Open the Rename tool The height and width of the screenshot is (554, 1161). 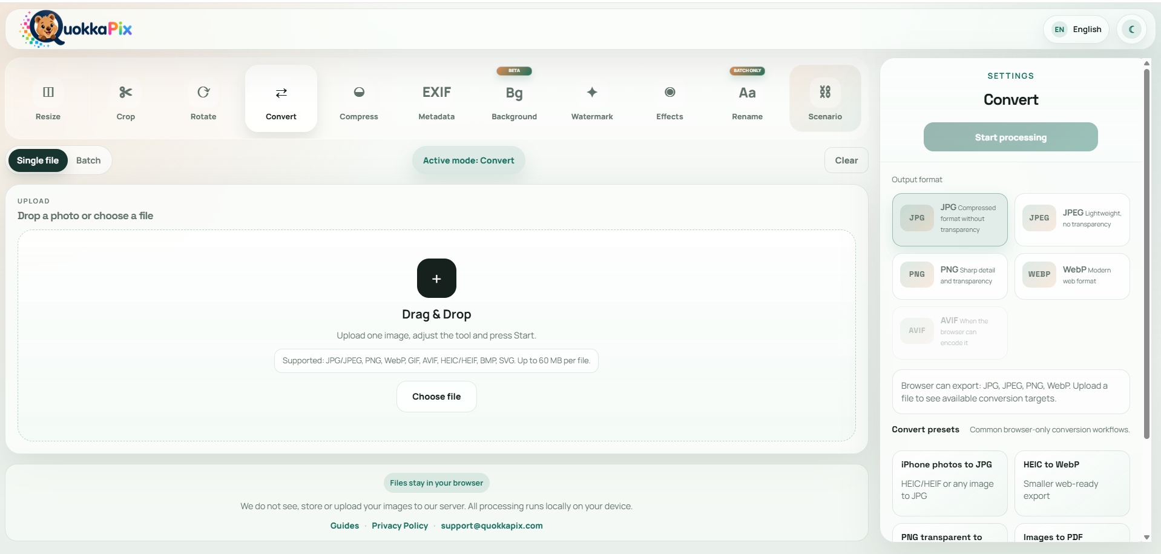(747, 99)
